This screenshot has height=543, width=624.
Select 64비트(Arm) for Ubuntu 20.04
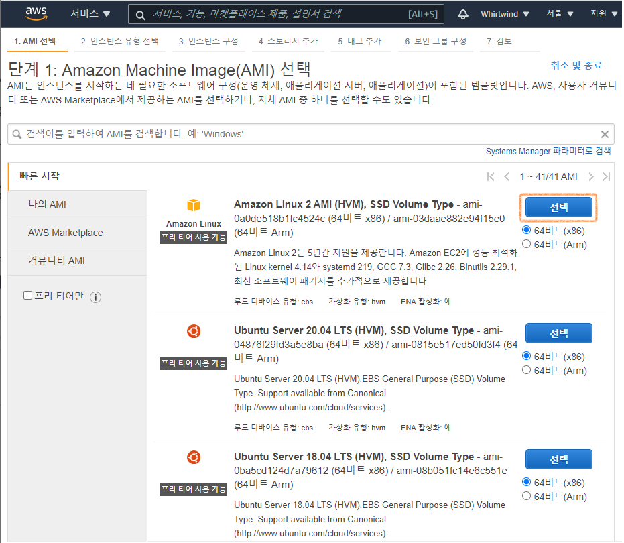point(527,370)
